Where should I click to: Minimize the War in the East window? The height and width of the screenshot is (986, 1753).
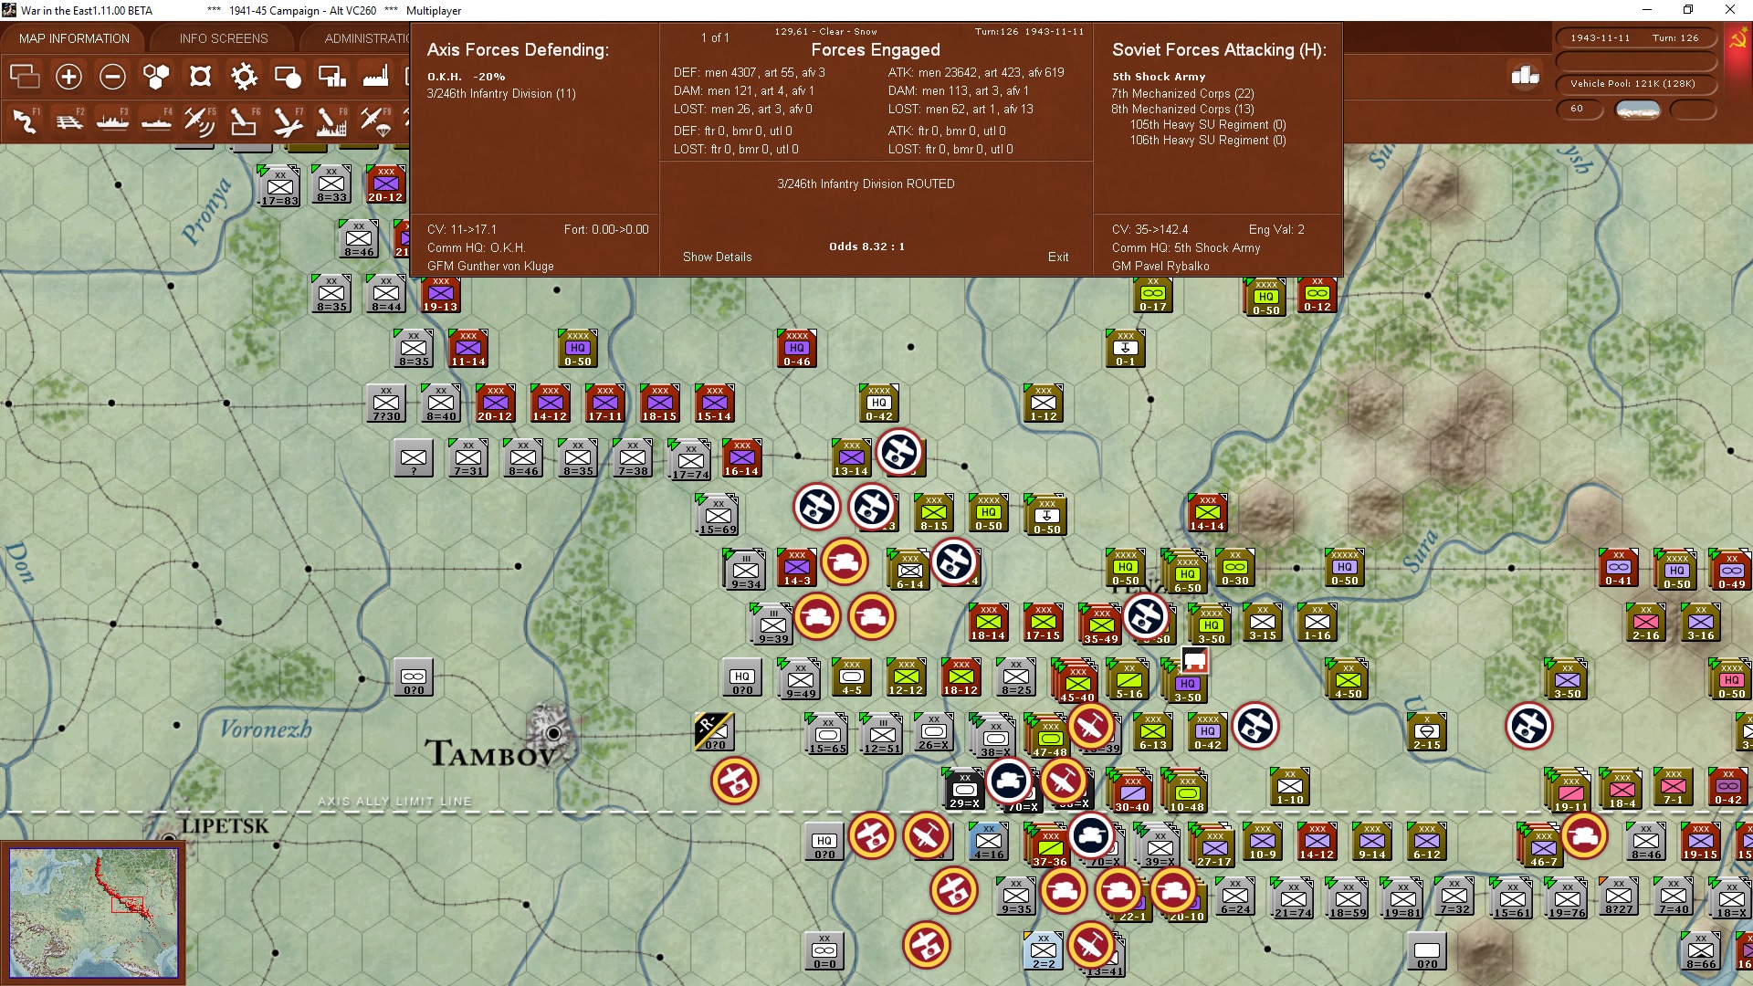point(1647,10)
